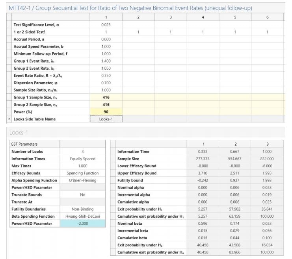Click 1 or 2 Sided Test column 3 value

click(x=171, y=32)
